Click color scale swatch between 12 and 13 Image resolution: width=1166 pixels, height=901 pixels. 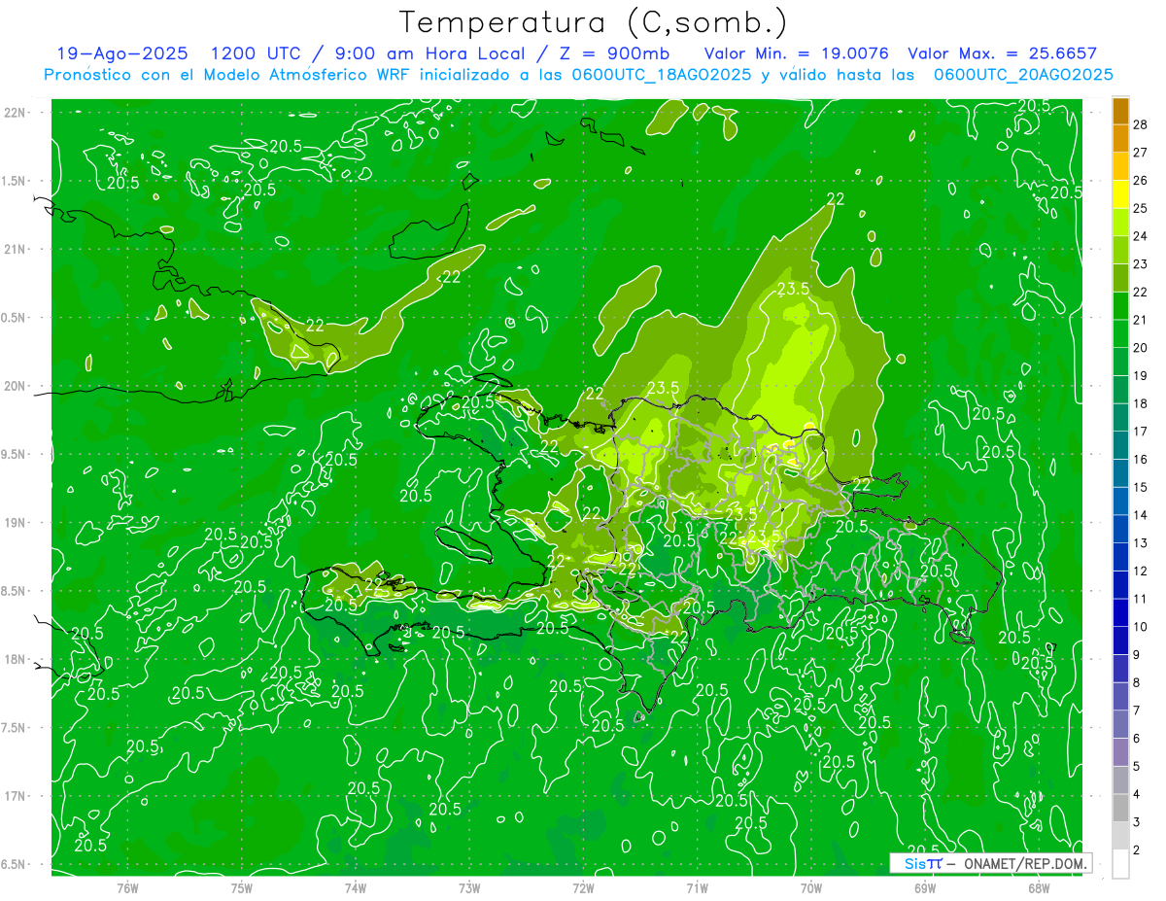[1120, 558]
